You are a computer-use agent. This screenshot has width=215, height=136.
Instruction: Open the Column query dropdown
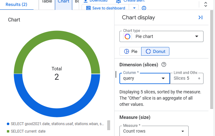(145, 78)
